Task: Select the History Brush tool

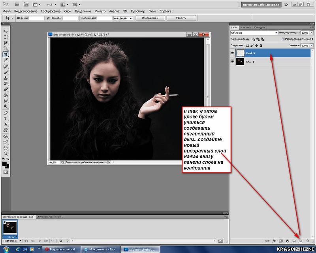Action: (6, 83)
